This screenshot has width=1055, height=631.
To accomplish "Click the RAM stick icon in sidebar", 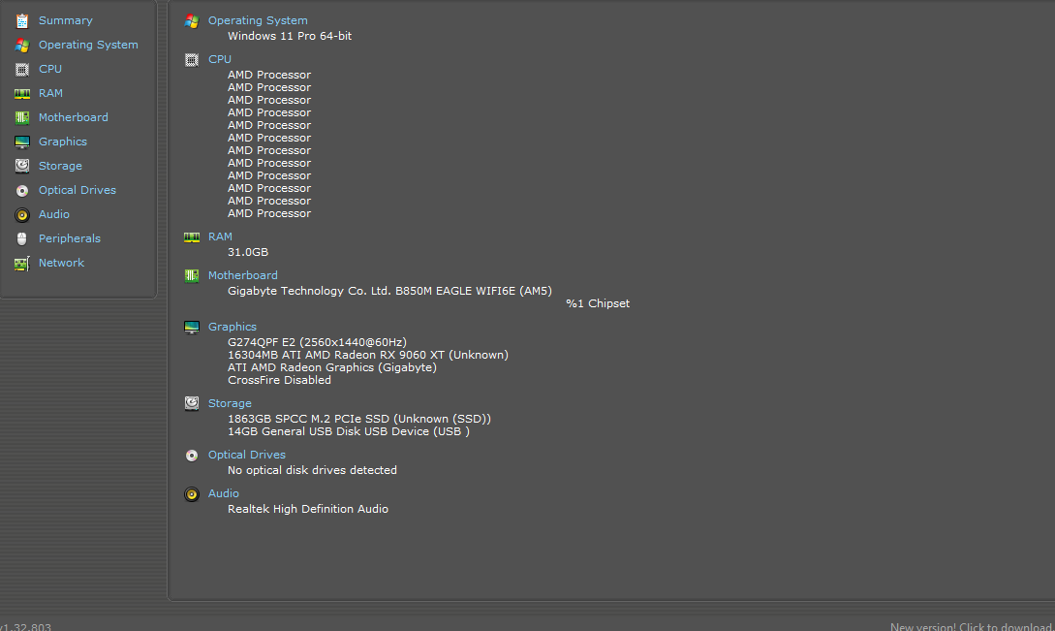I will (22, 94).
